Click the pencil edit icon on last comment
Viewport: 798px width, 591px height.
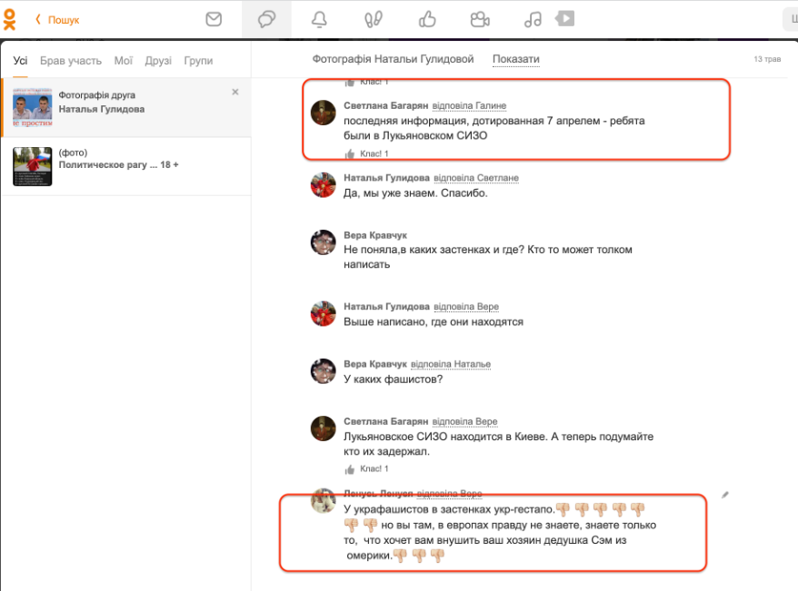725,495
